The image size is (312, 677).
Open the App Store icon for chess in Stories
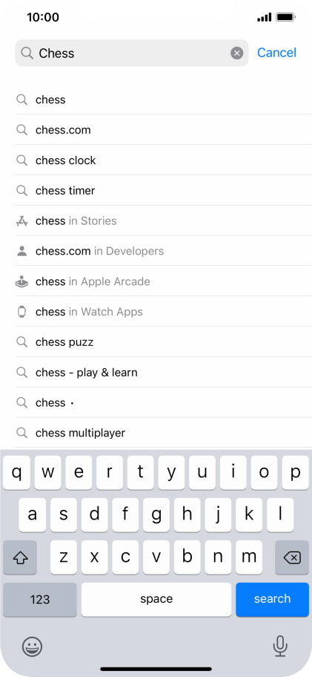[x=22, y=221]
